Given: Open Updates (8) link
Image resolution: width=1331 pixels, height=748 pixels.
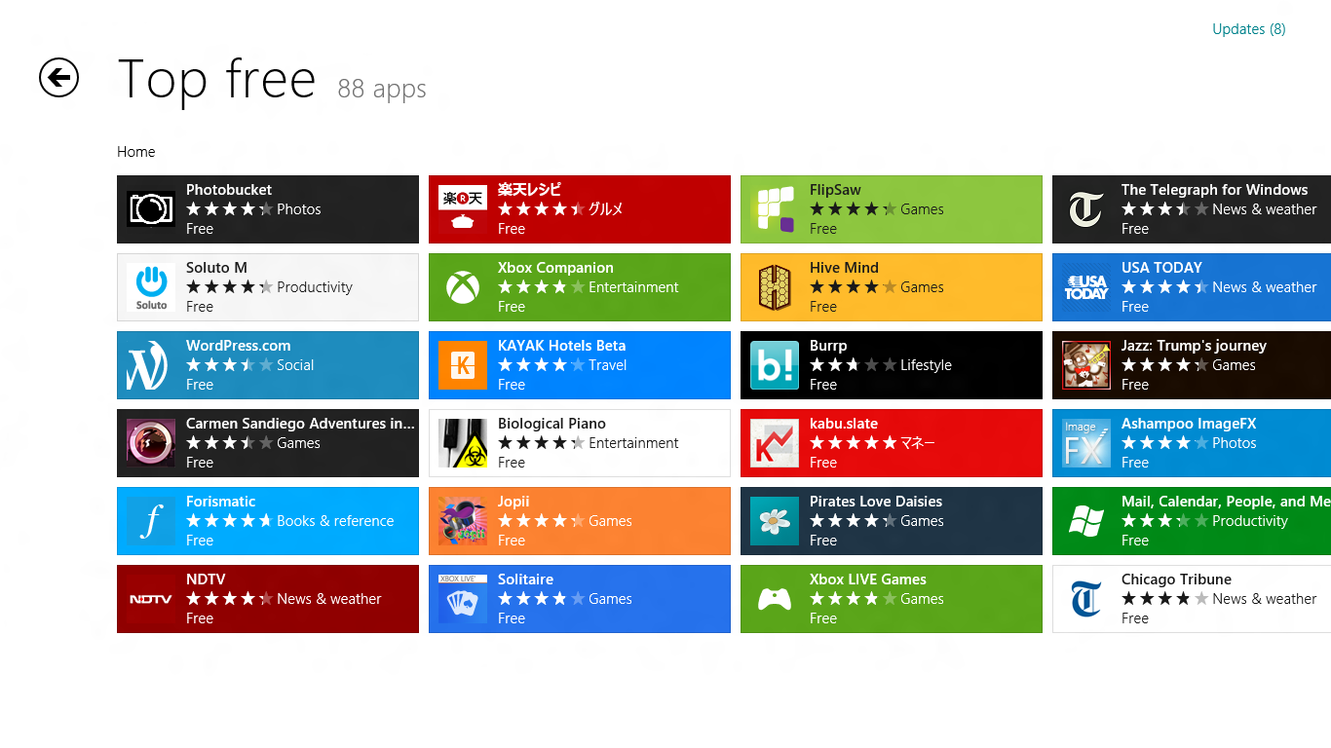Looking at the screenshot, I should point(1248,29).
